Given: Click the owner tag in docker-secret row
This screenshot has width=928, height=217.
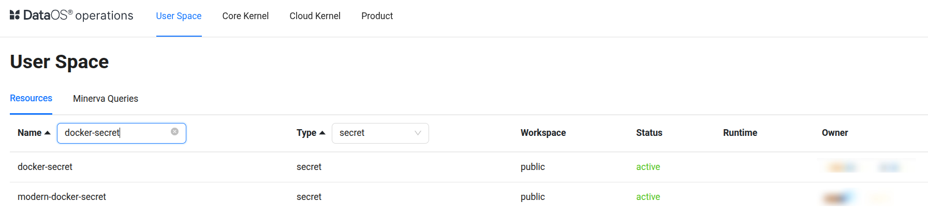Looking at the screenshot, I should tap(842, 167).
